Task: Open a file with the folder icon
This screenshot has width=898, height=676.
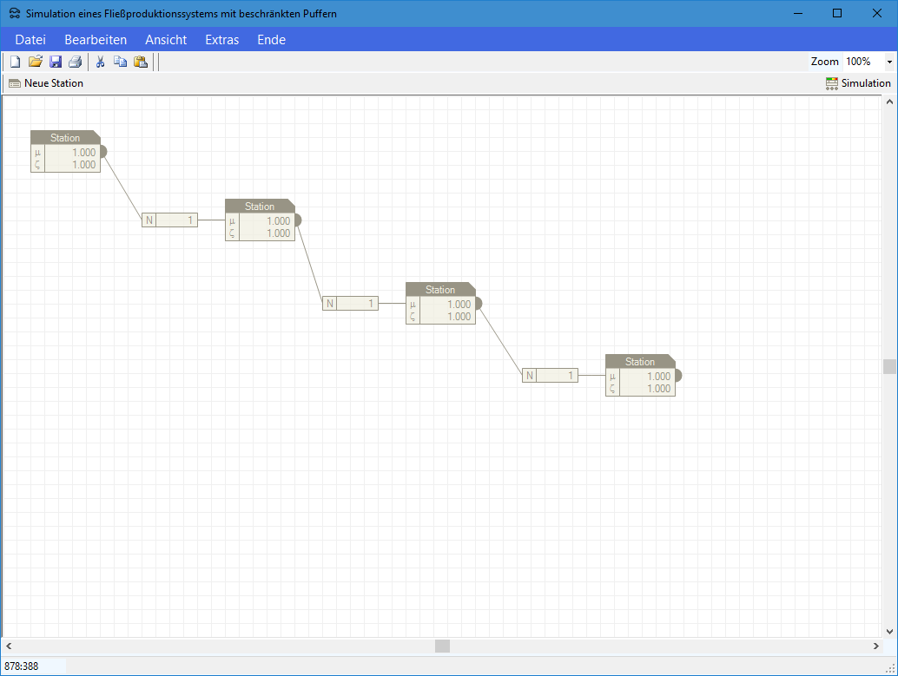Action: pyautogui.click(x=36, y=62)
